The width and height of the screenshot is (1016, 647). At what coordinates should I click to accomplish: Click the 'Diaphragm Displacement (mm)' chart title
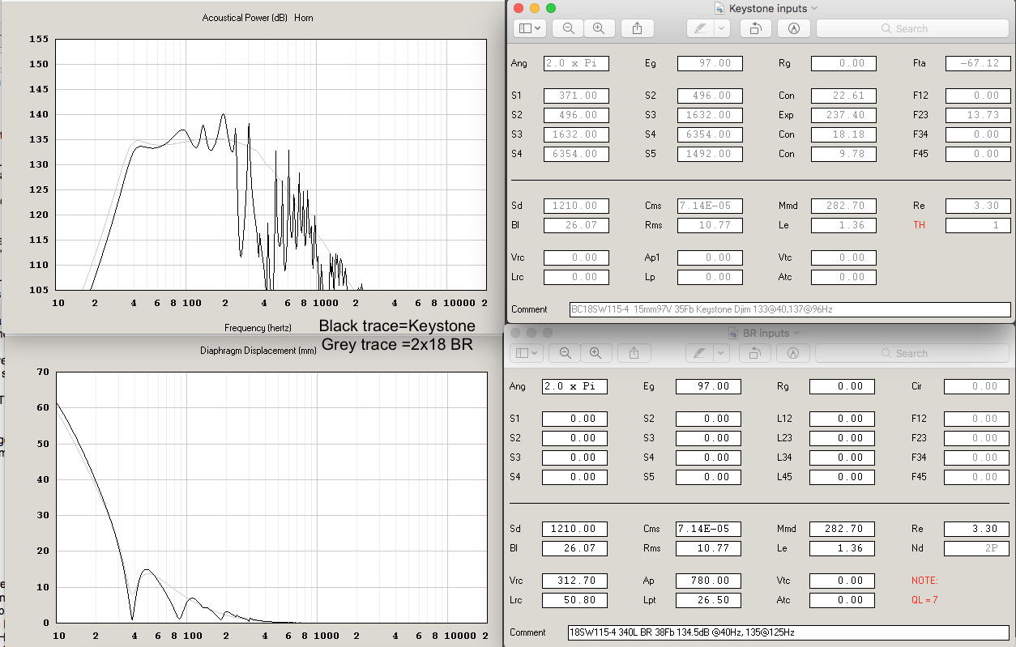258,351
